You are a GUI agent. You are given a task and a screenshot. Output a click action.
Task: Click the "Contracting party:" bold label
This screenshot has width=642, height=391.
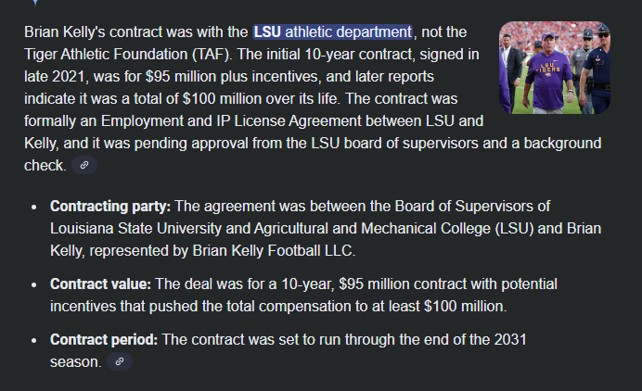tap(110, 205)
